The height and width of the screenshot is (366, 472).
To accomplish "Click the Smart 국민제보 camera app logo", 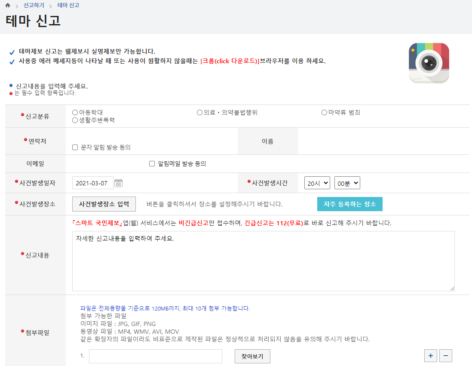I will [428, 62].
